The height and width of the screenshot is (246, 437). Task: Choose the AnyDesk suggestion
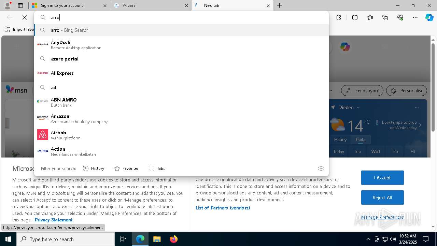pyautogui.click(x=182, y=45)
